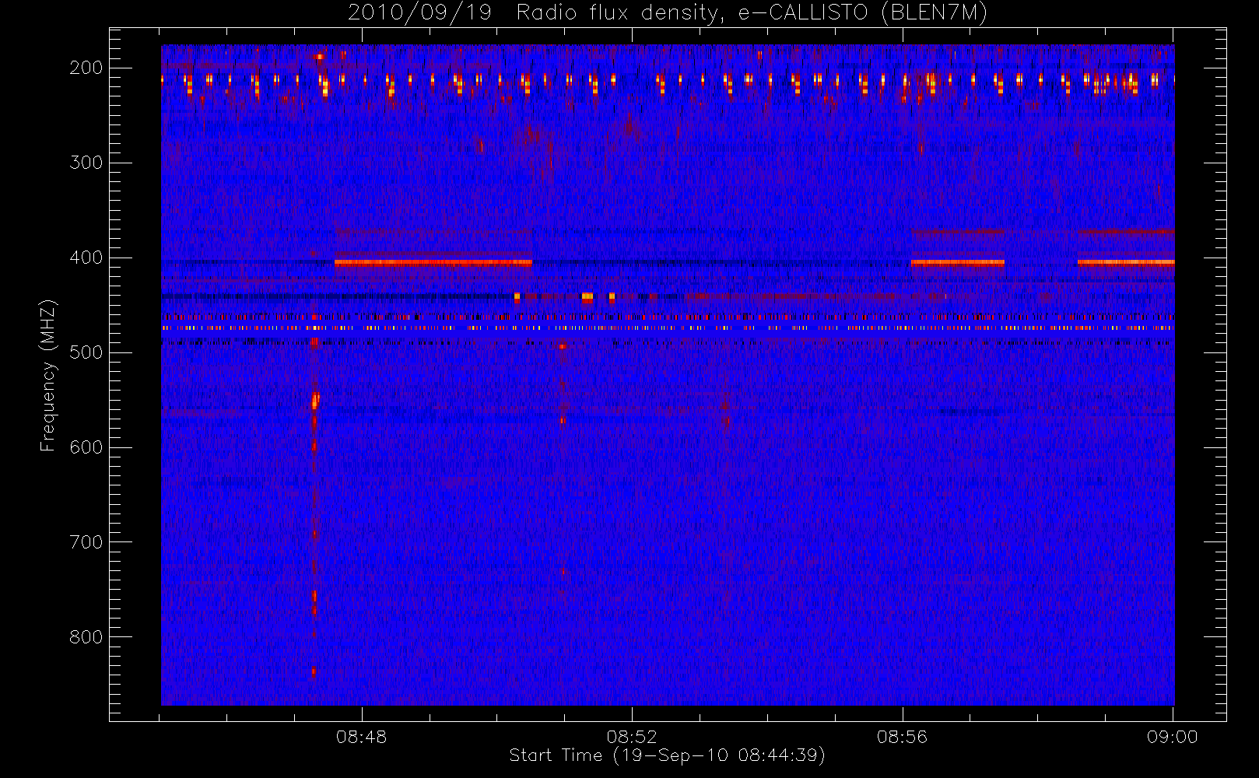Click the 'Frequency (MHZ)' axis label

[x=48, y=375]
